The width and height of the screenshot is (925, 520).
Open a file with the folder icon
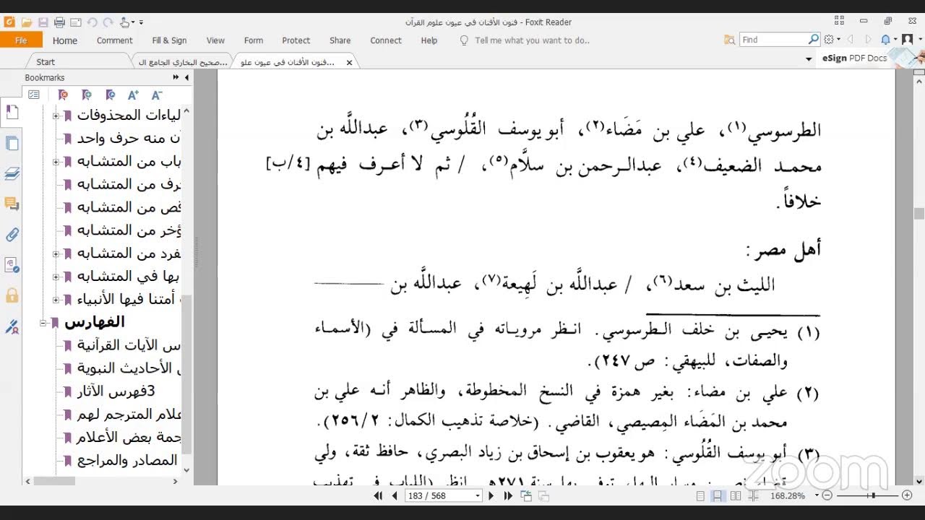coord(27,22)
